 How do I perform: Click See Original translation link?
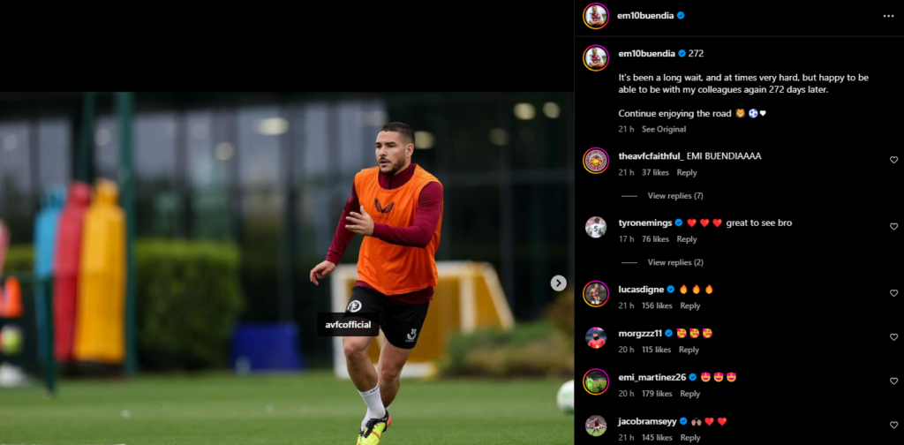tap(664, 129)
